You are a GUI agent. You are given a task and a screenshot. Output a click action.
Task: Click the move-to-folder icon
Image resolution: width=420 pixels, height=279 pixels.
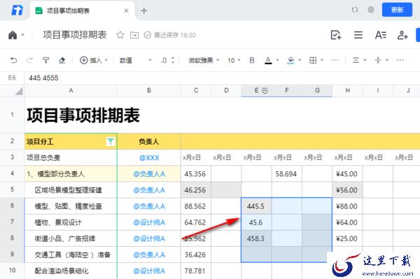click(134, 35)
